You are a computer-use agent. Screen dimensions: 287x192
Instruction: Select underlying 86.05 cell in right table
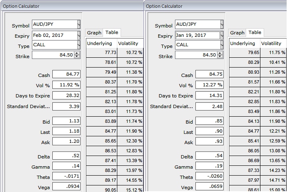coord(244,151)
